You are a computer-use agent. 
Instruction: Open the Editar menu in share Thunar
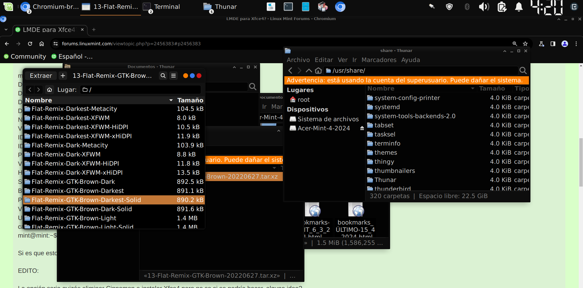pos(324,60)
